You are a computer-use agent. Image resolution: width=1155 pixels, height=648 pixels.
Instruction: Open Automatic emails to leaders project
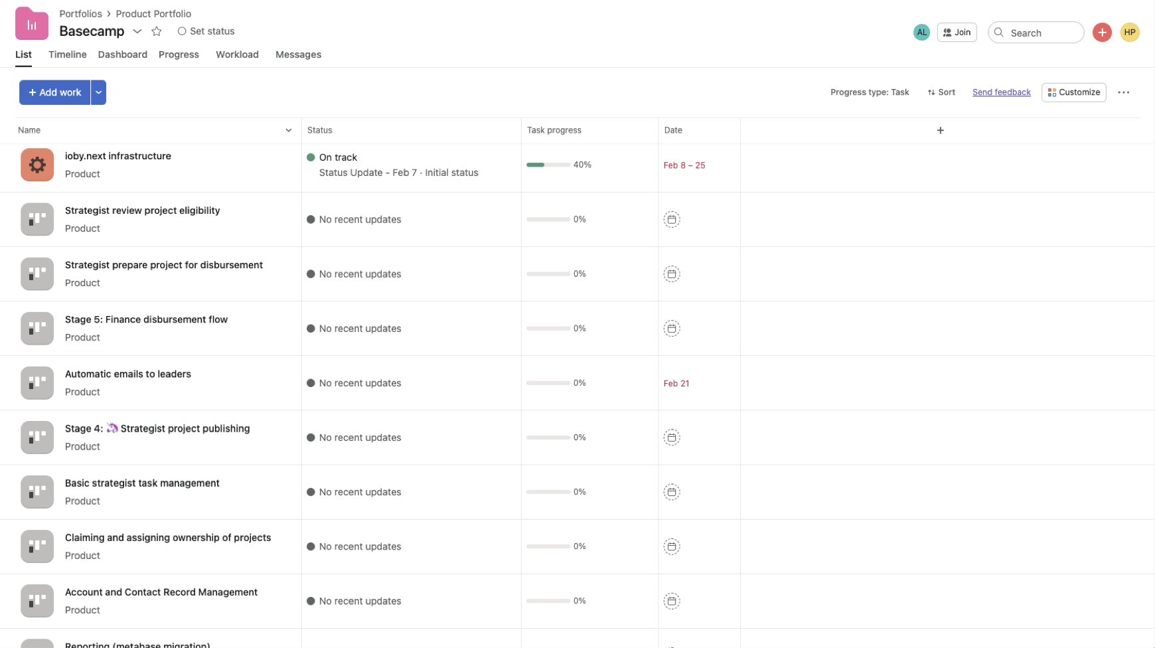[128, 374]
